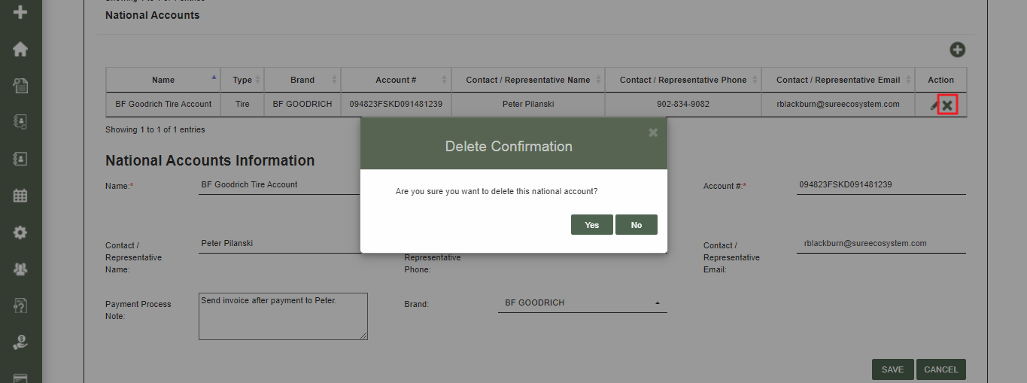This screenshot has height=383, width=1027.
Task: Open settings gear in sidebar
Action: [x=20, y=233]
